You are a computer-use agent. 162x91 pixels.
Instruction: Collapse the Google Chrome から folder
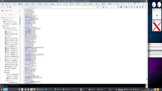click(x=3, y=28)
